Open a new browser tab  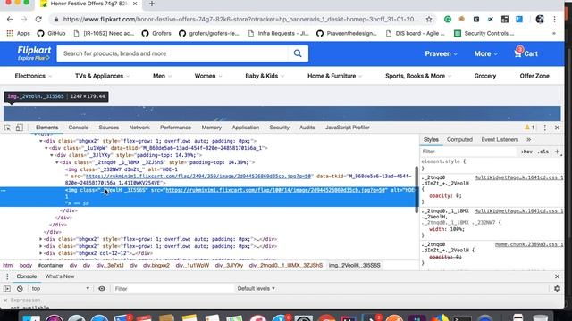[152, 4]
